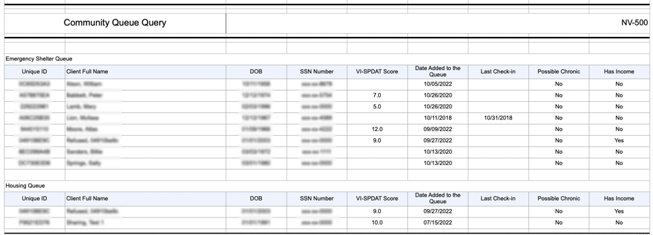
Task: Click Possible Chronic header in Emergency Shelter table
Action: pyautogui.click(x=559, y=71)
